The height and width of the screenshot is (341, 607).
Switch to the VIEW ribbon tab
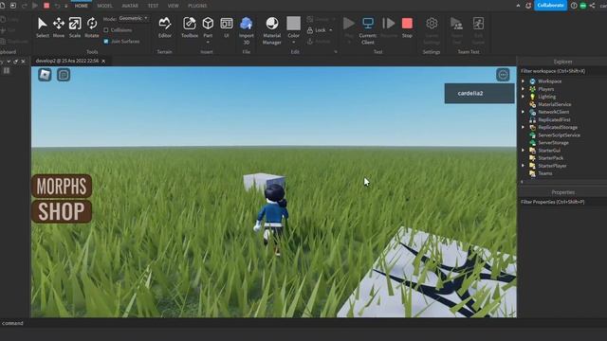tap(173, 6)
